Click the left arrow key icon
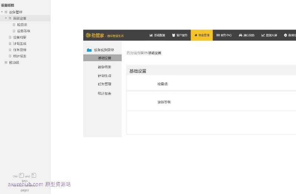 (x=21, y=176)
